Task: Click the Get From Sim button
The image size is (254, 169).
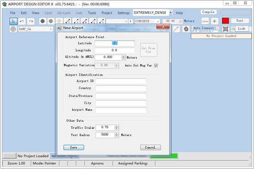Action: click(149, 50)
